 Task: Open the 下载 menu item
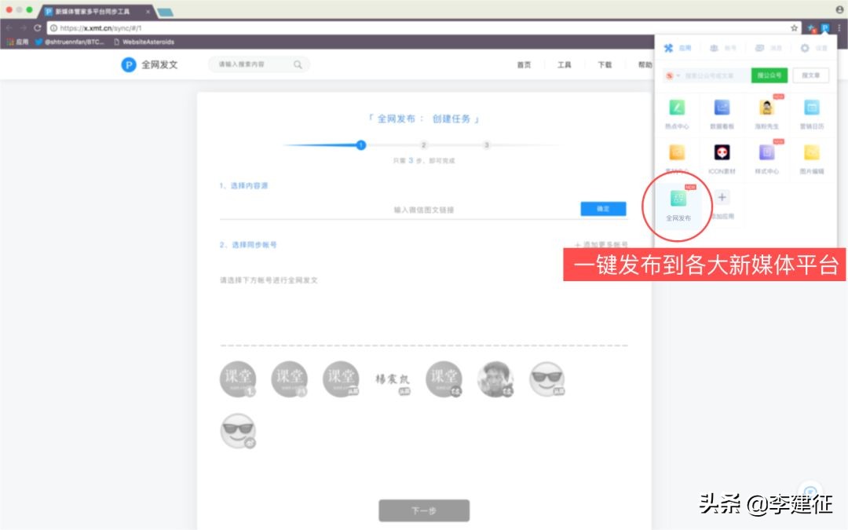coord(604,64)
